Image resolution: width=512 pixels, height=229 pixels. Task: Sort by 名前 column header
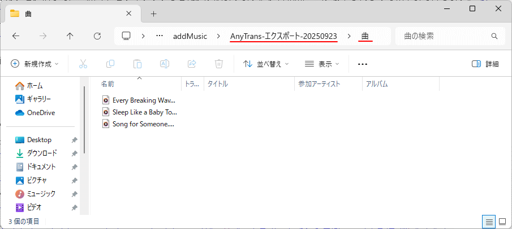[x=140, y=84]
